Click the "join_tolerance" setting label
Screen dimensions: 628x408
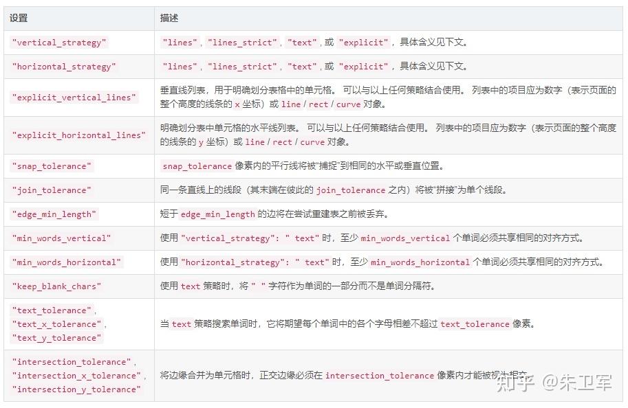(x=50, y=190)
